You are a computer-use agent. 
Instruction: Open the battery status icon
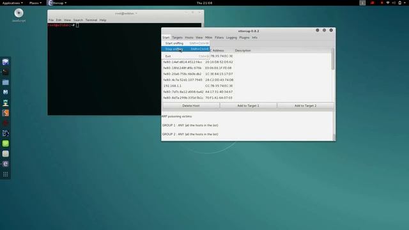coord(399,3)
